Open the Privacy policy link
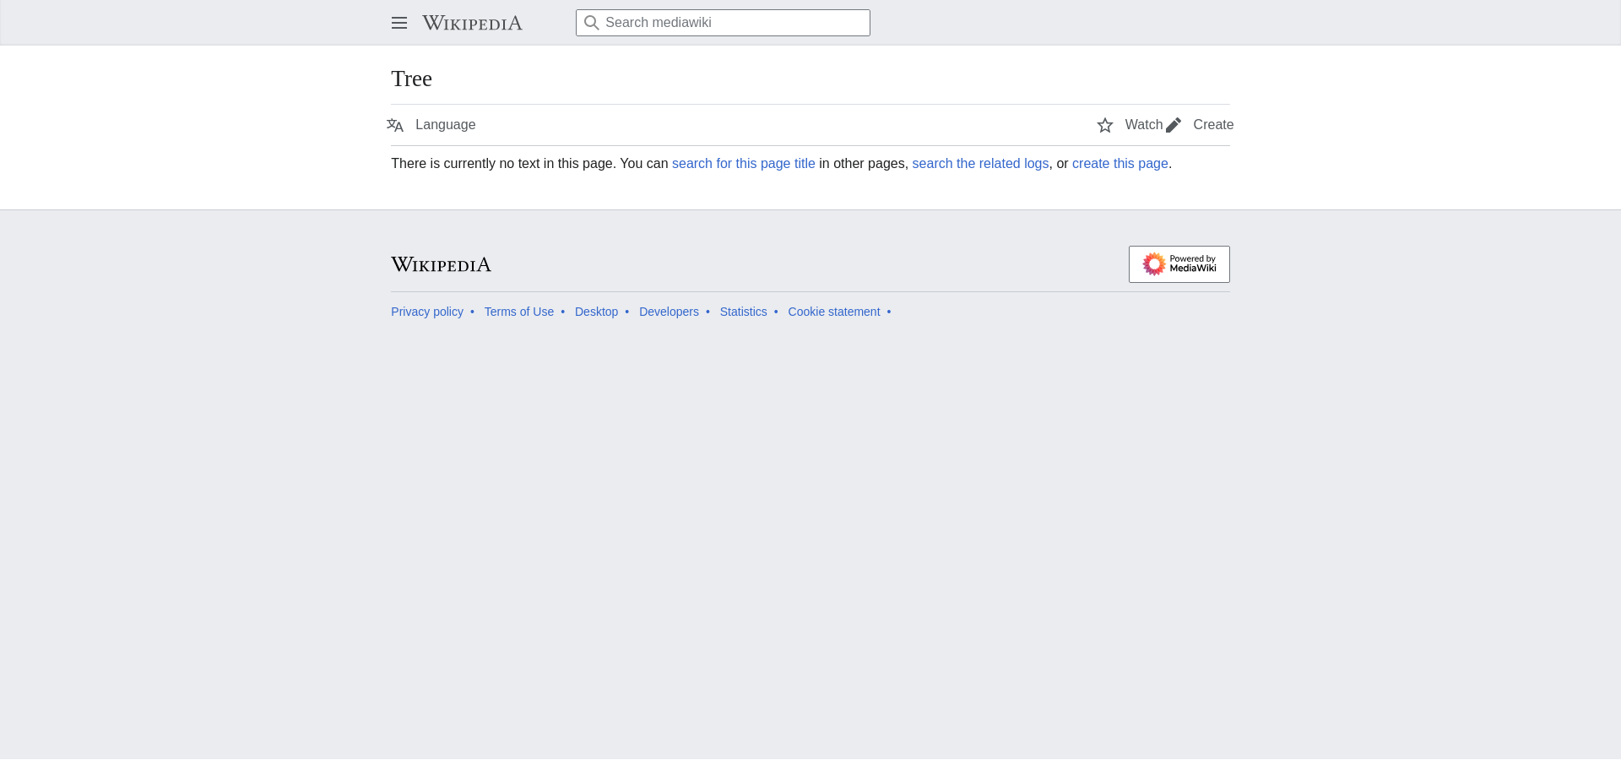The image size is (1621, 760). coord(427,312)
